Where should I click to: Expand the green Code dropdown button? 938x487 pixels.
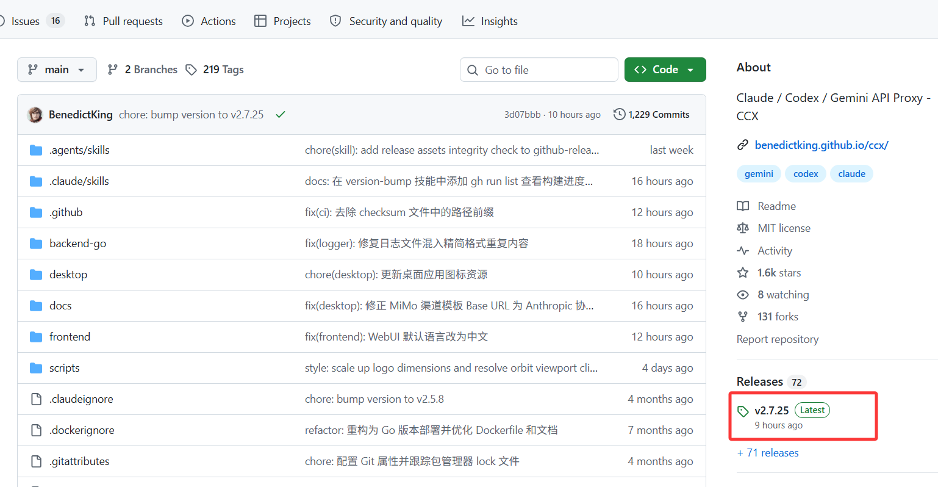coord(665,70)
